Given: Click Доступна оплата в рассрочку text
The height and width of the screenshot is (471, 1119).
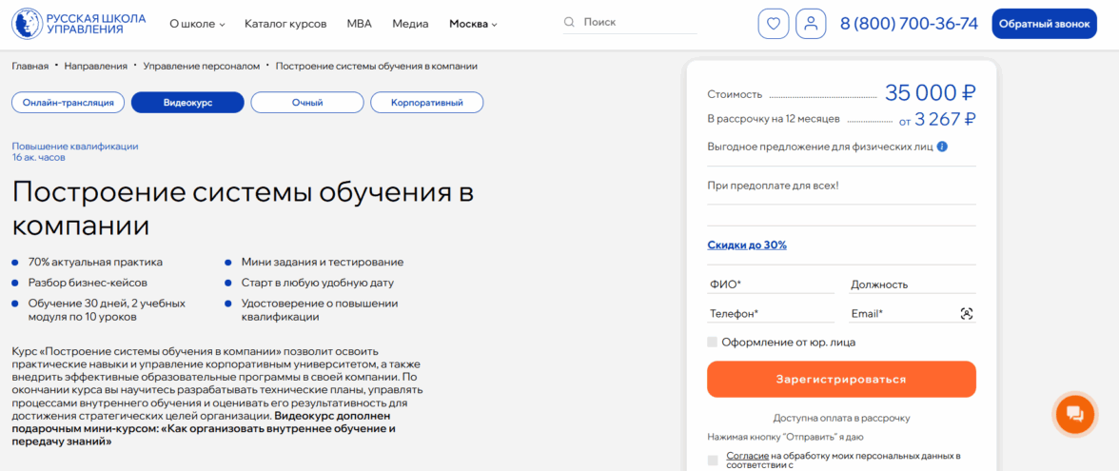Looking at the screenshot, I should tap(841, 419).
